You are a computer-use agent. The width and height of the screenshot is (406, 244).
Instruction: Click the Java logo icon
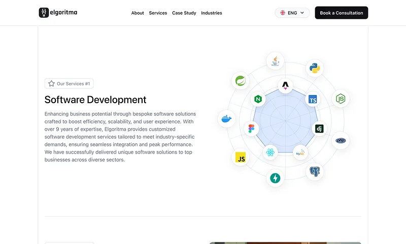tap(275, 61)
